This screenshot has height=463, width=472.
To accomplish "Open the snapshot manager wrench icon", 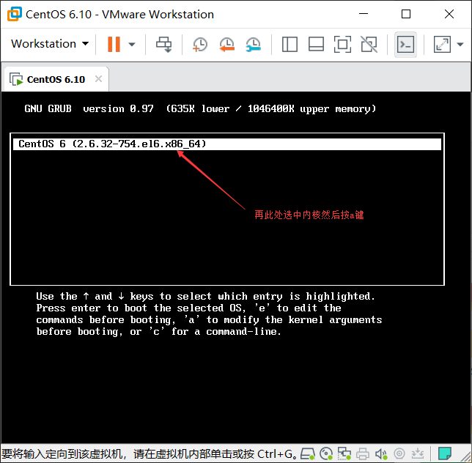I will click(x=253, y=45).
